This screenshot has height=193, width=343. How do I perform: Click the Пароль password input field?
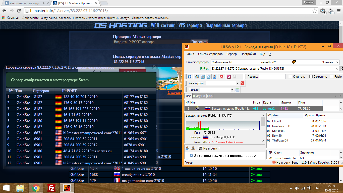272,77
